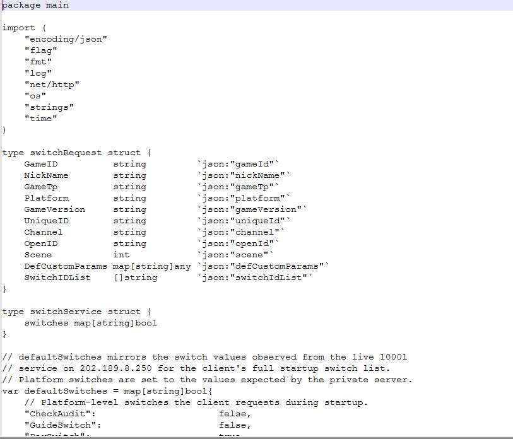Click the json:"switchIdList" struct tag
Viewport: 513px width, 439px height.
click(254, 278)
